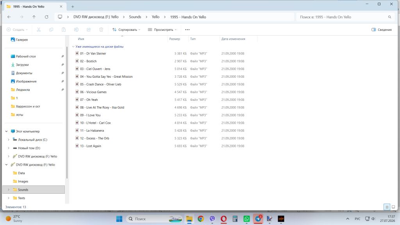Switch to details list view icon in status bar
This screenshot has height=225, width=400.
(387, 207)
